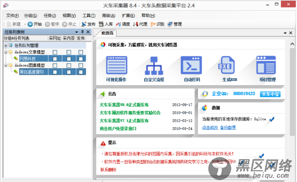Open 火车采集器V8.0正式版发布 announcement
The width and height of the screenshot is (297, 182).
point(124,105)
